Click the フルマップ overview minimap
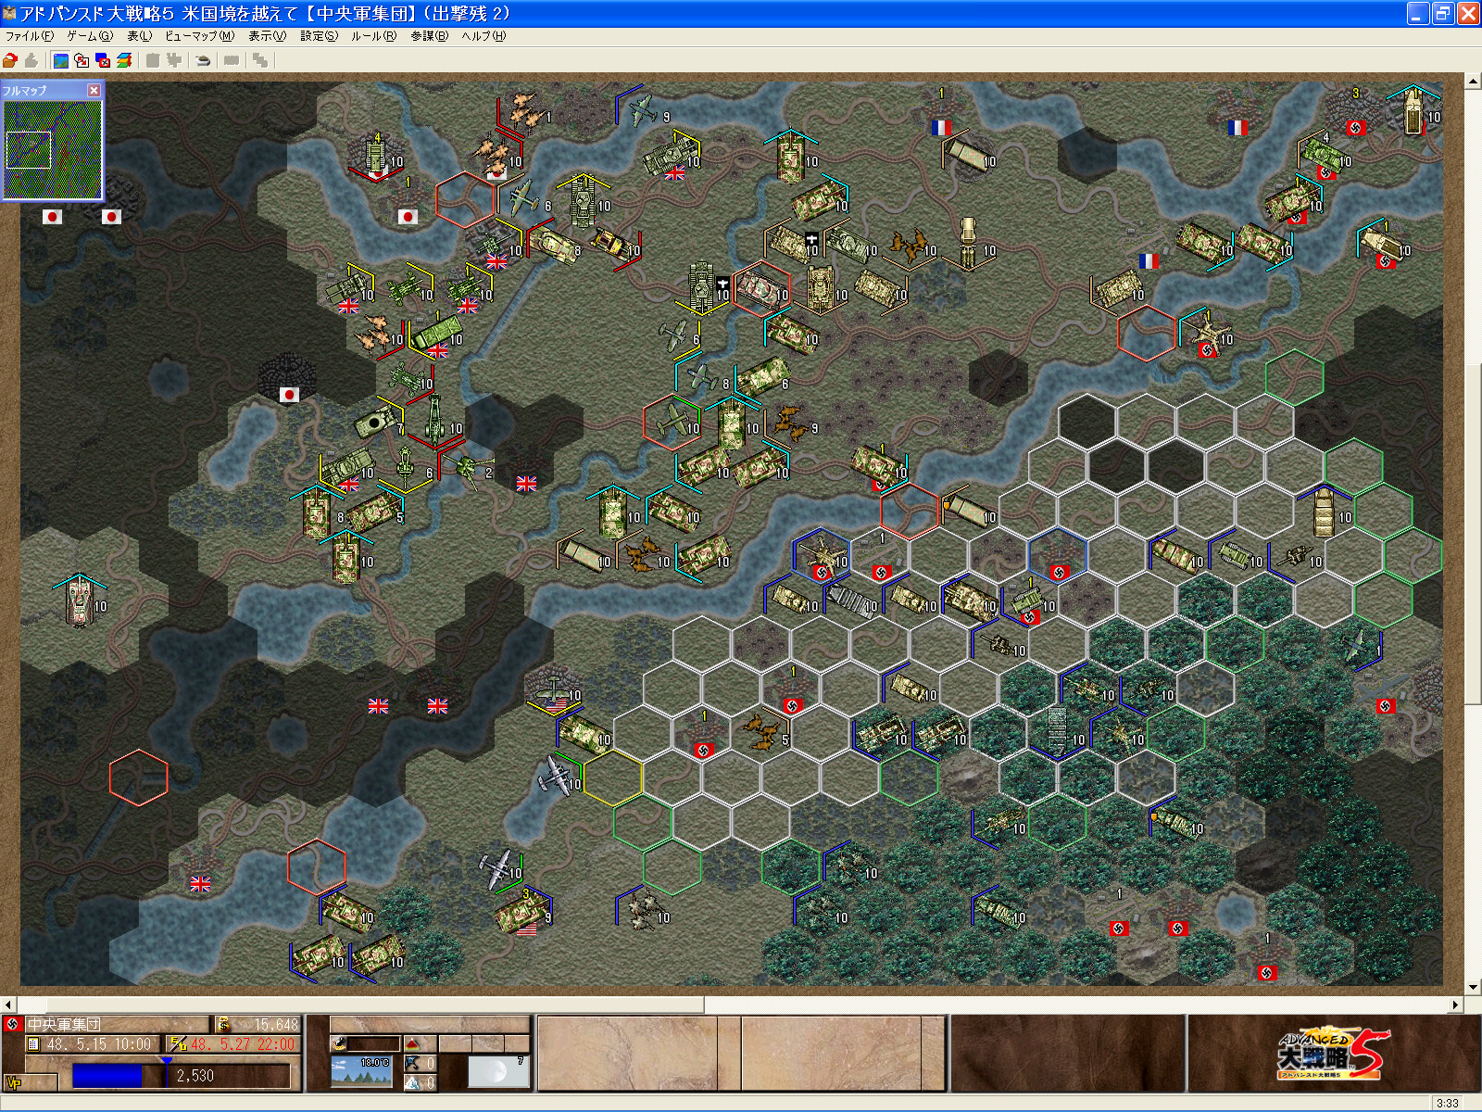The image size is (1482, 1112). [53, 149]
